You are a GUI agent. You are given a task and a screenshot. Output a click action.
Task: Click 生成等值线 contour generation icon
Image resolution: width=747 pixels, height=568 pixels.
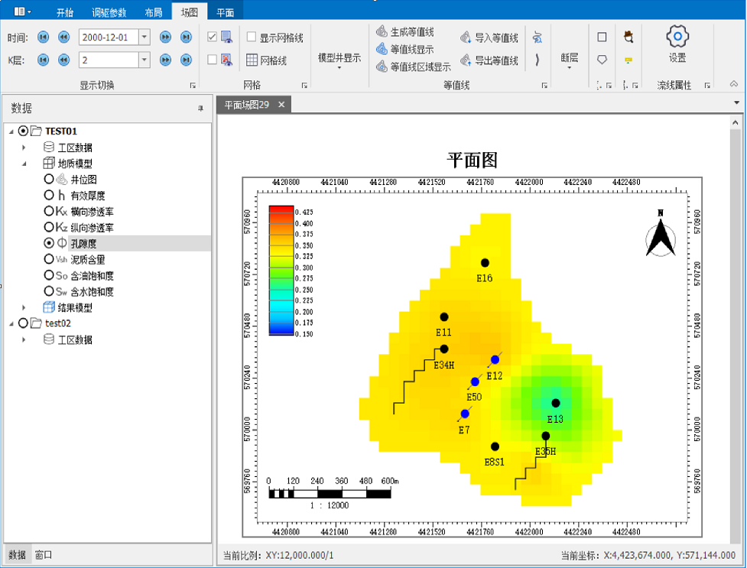pos(382,31)
